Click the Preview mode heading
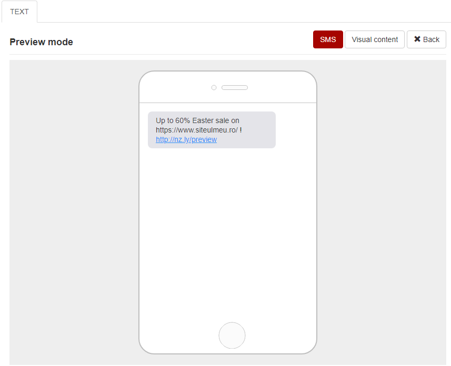 pos(41,42)
